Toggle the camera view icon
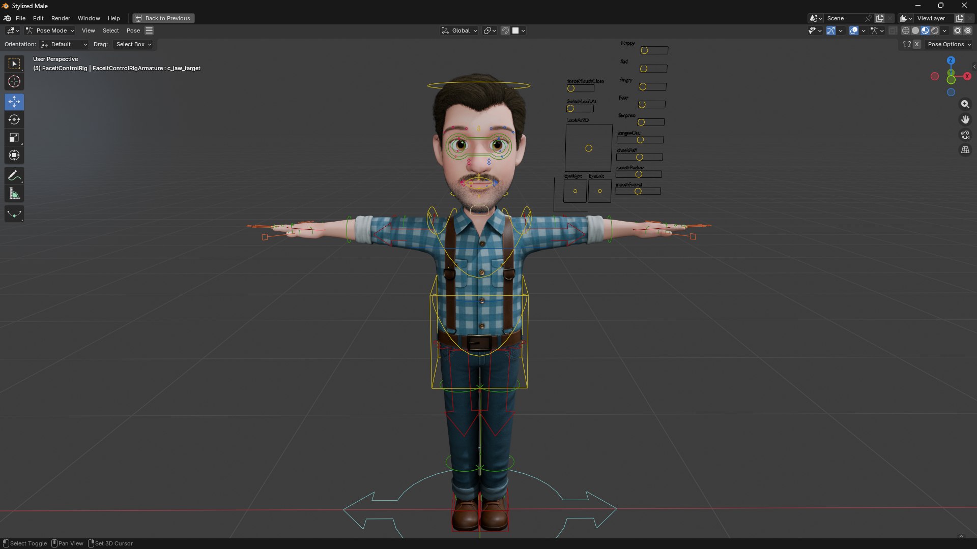Screen dimensions: 977x549 coord(965,135)
